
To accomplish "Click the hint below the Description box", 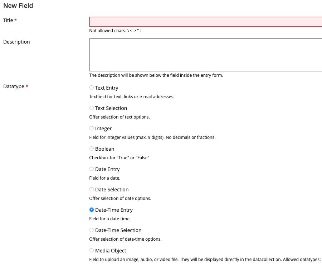I will (156, 75).
